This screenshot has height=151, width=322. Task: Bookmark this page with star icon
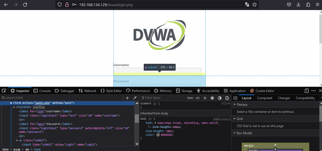254,5
